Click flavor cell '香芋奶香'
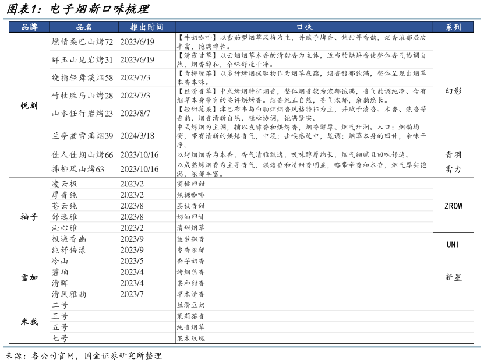This screenshot has width=484, height=363. pyautogui.click(x=191, y=261)
